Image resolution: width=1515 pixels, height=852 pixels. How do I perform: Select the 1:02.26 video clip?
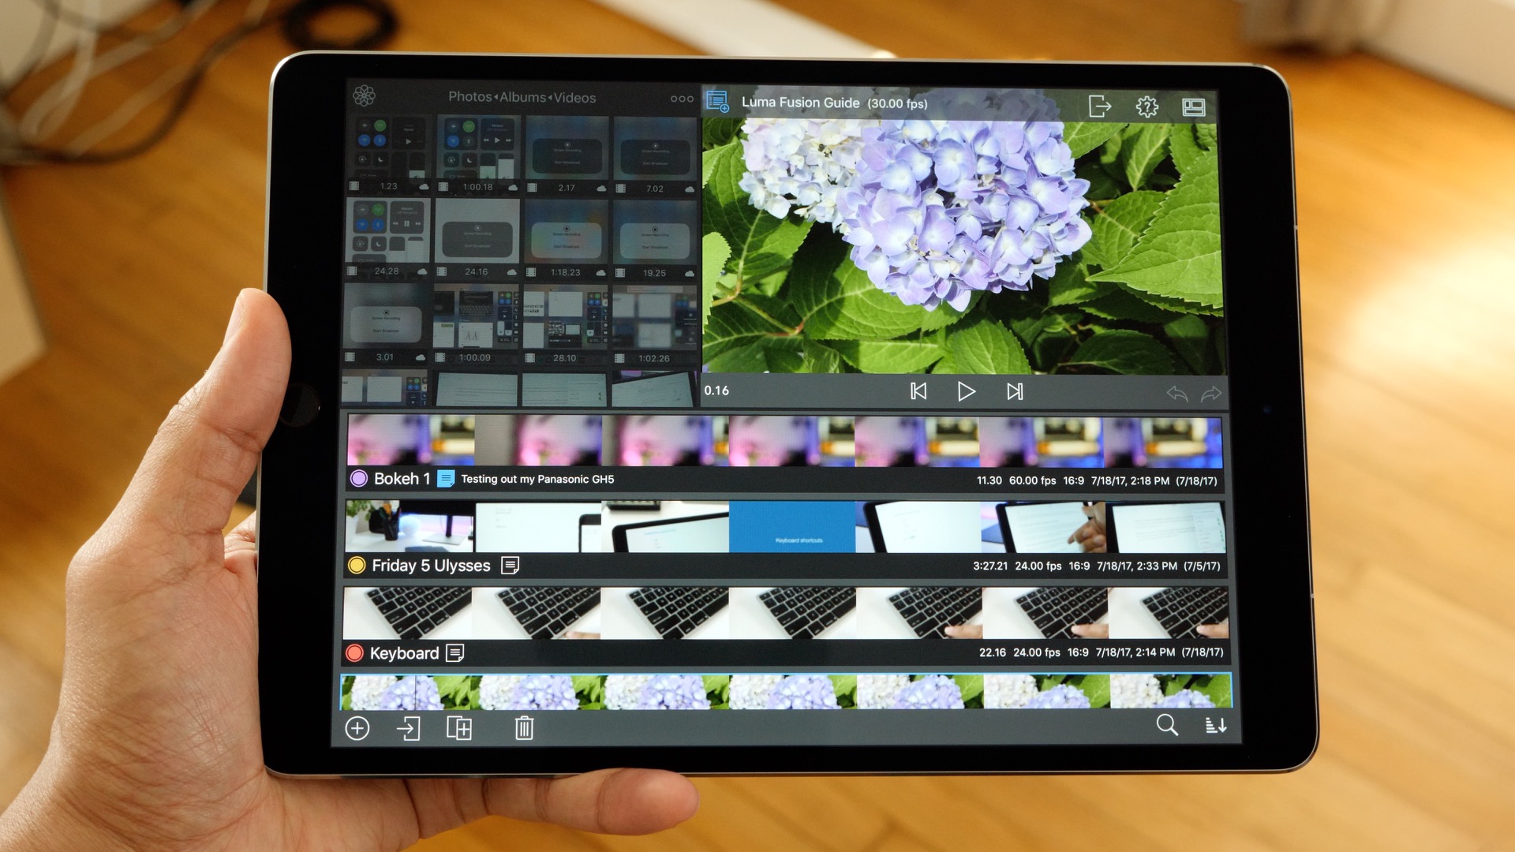tap(654, 325)
